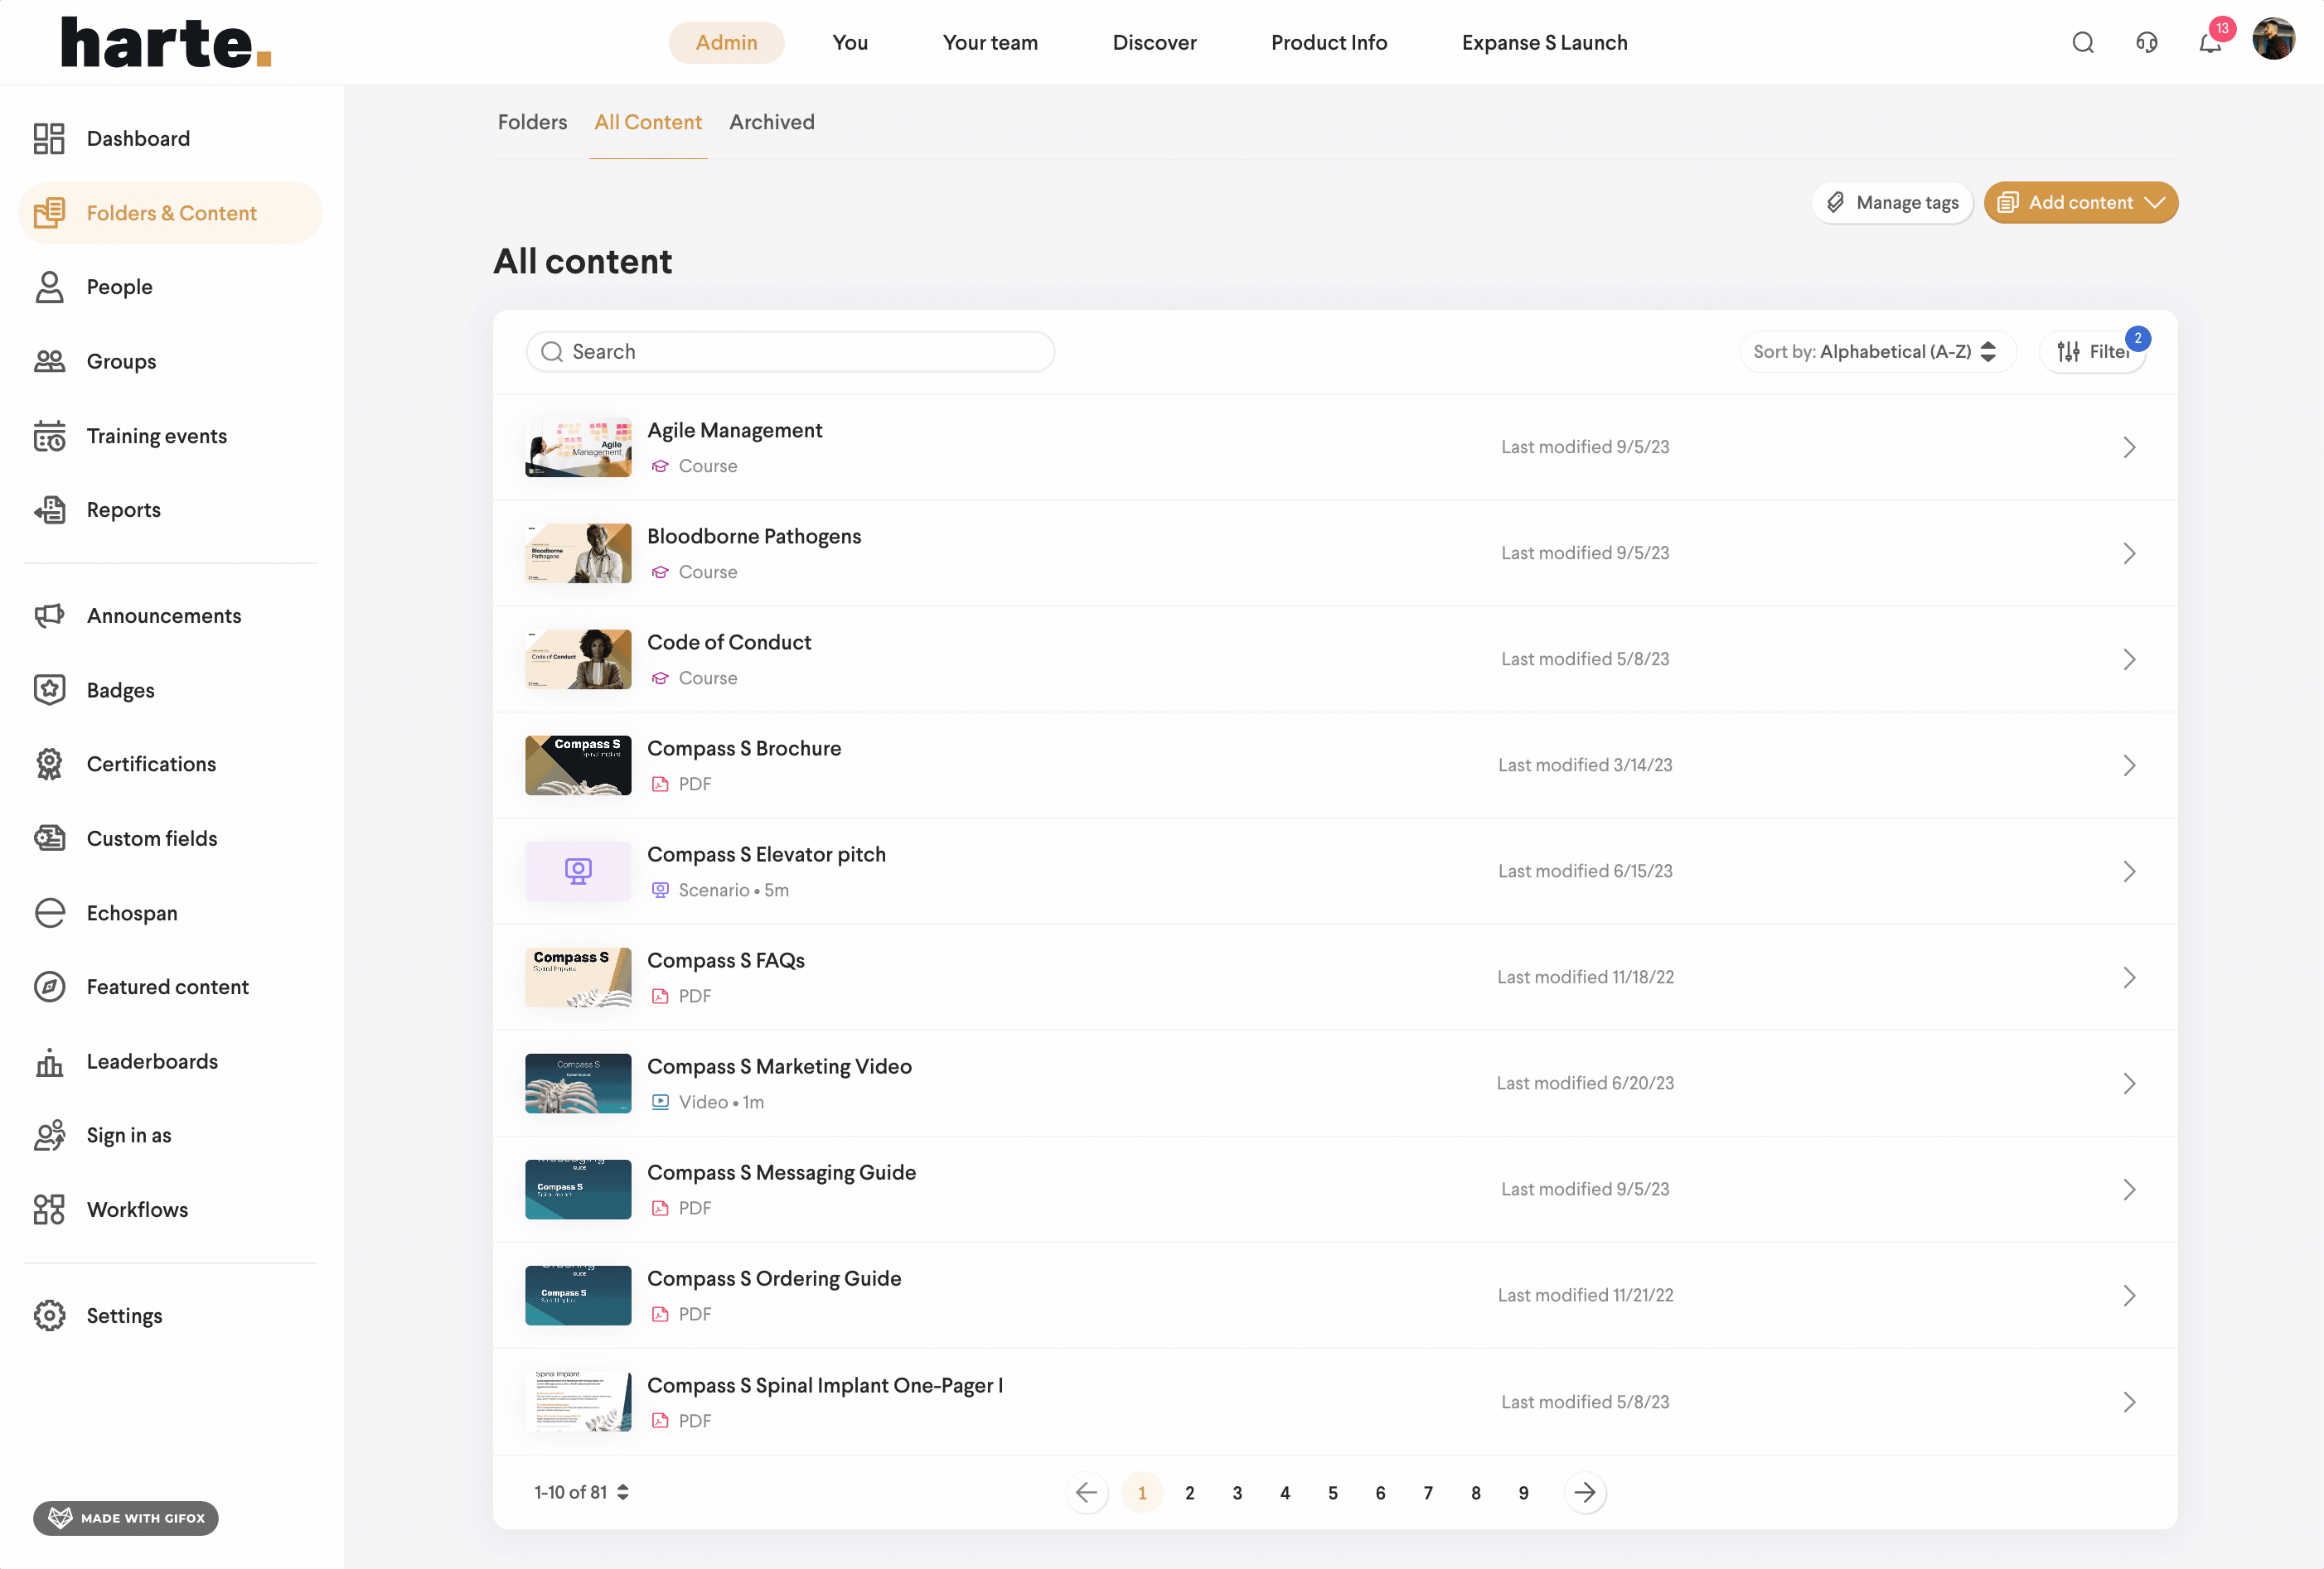The height and width of the screenshot is (1569, 2324).
Task: Click the search magnifier icon in header
Action: point(2083,43)
